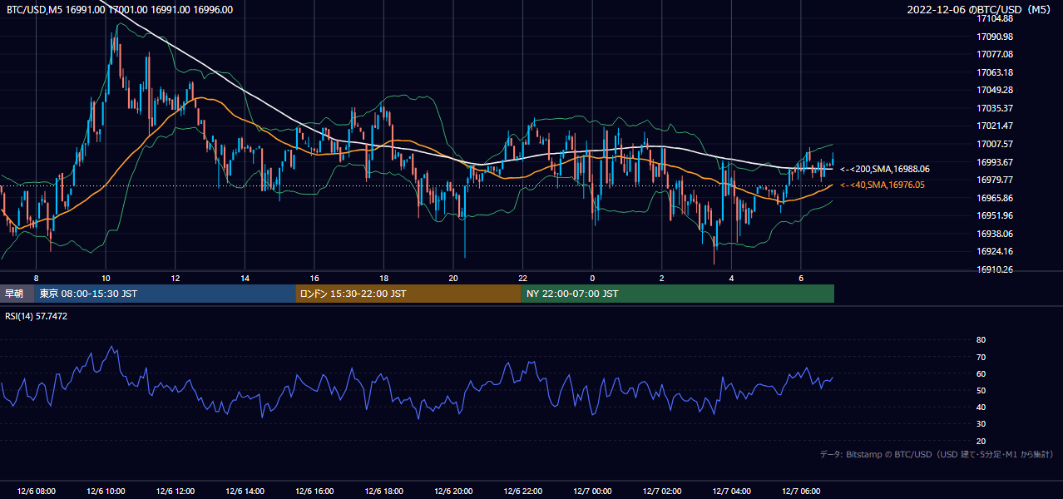Screen dimensions: 1063x499
Task: Click price axis label 16965.86
Action: pyautogui.click(x=994, y=198)
